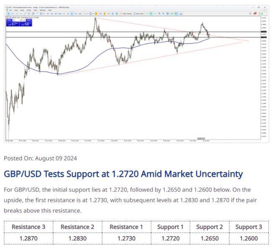This screenshot has width=273, height=252.
Task: Select the text label tool
Action: 37,13
